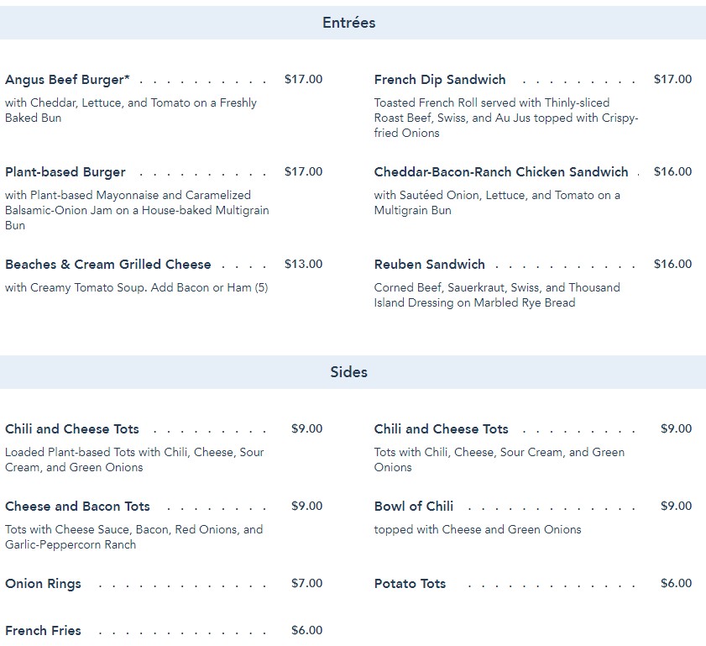Select the Angus Beef Burger item
This screenshot has height=646, width=706.
point(67,80)
